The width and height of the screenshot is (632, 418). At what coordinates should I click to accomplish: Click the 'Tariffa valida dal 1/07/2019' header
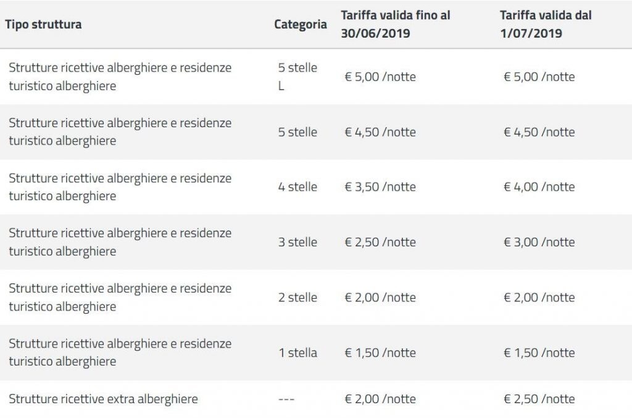[546, 24]
